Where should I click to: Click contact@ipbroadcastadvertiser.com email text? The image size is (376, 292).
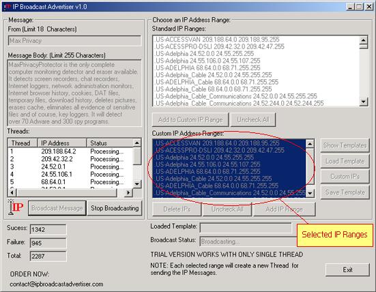tap(57, 284)
